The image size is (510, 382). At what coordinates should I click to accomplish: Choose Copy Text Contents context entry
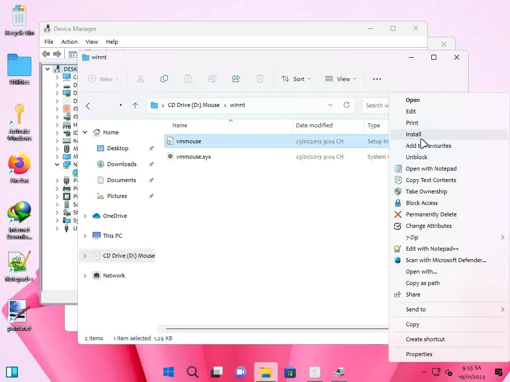(x=449, y=180)
